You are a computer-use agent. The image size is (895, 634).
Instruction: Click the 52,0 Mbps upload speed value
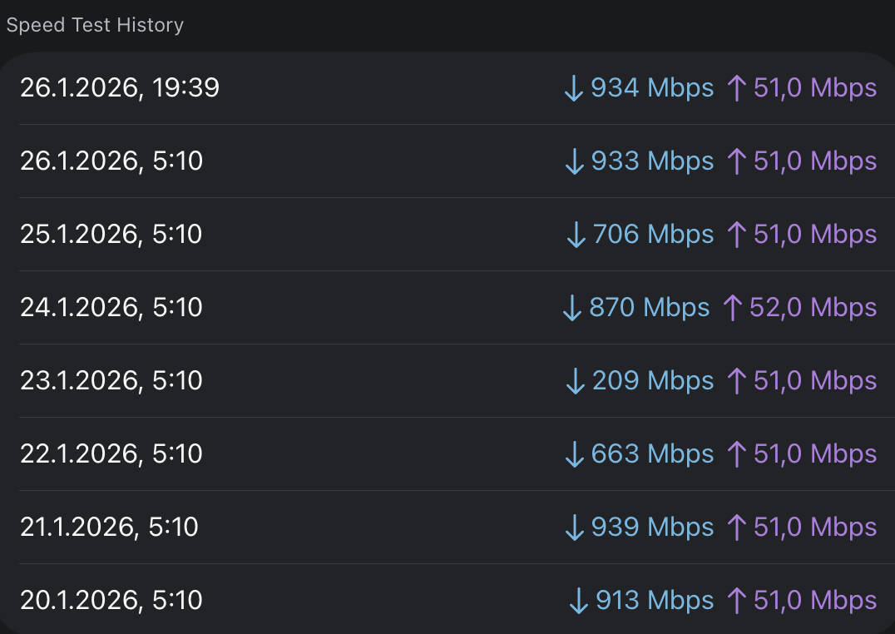813,308
